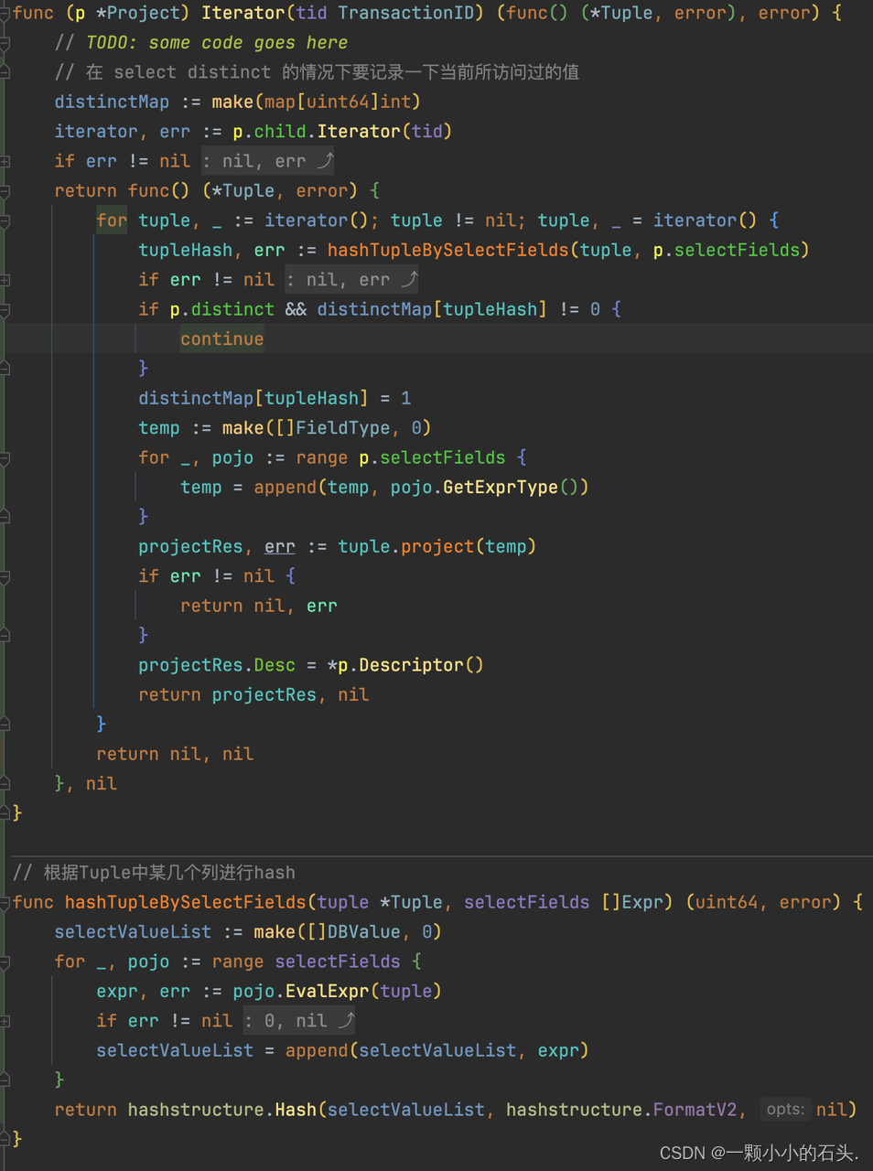Viewport: 873px width, 1171px height.
Task: Click 'return projectRes, nil' statement
Action: pos(253,694)
